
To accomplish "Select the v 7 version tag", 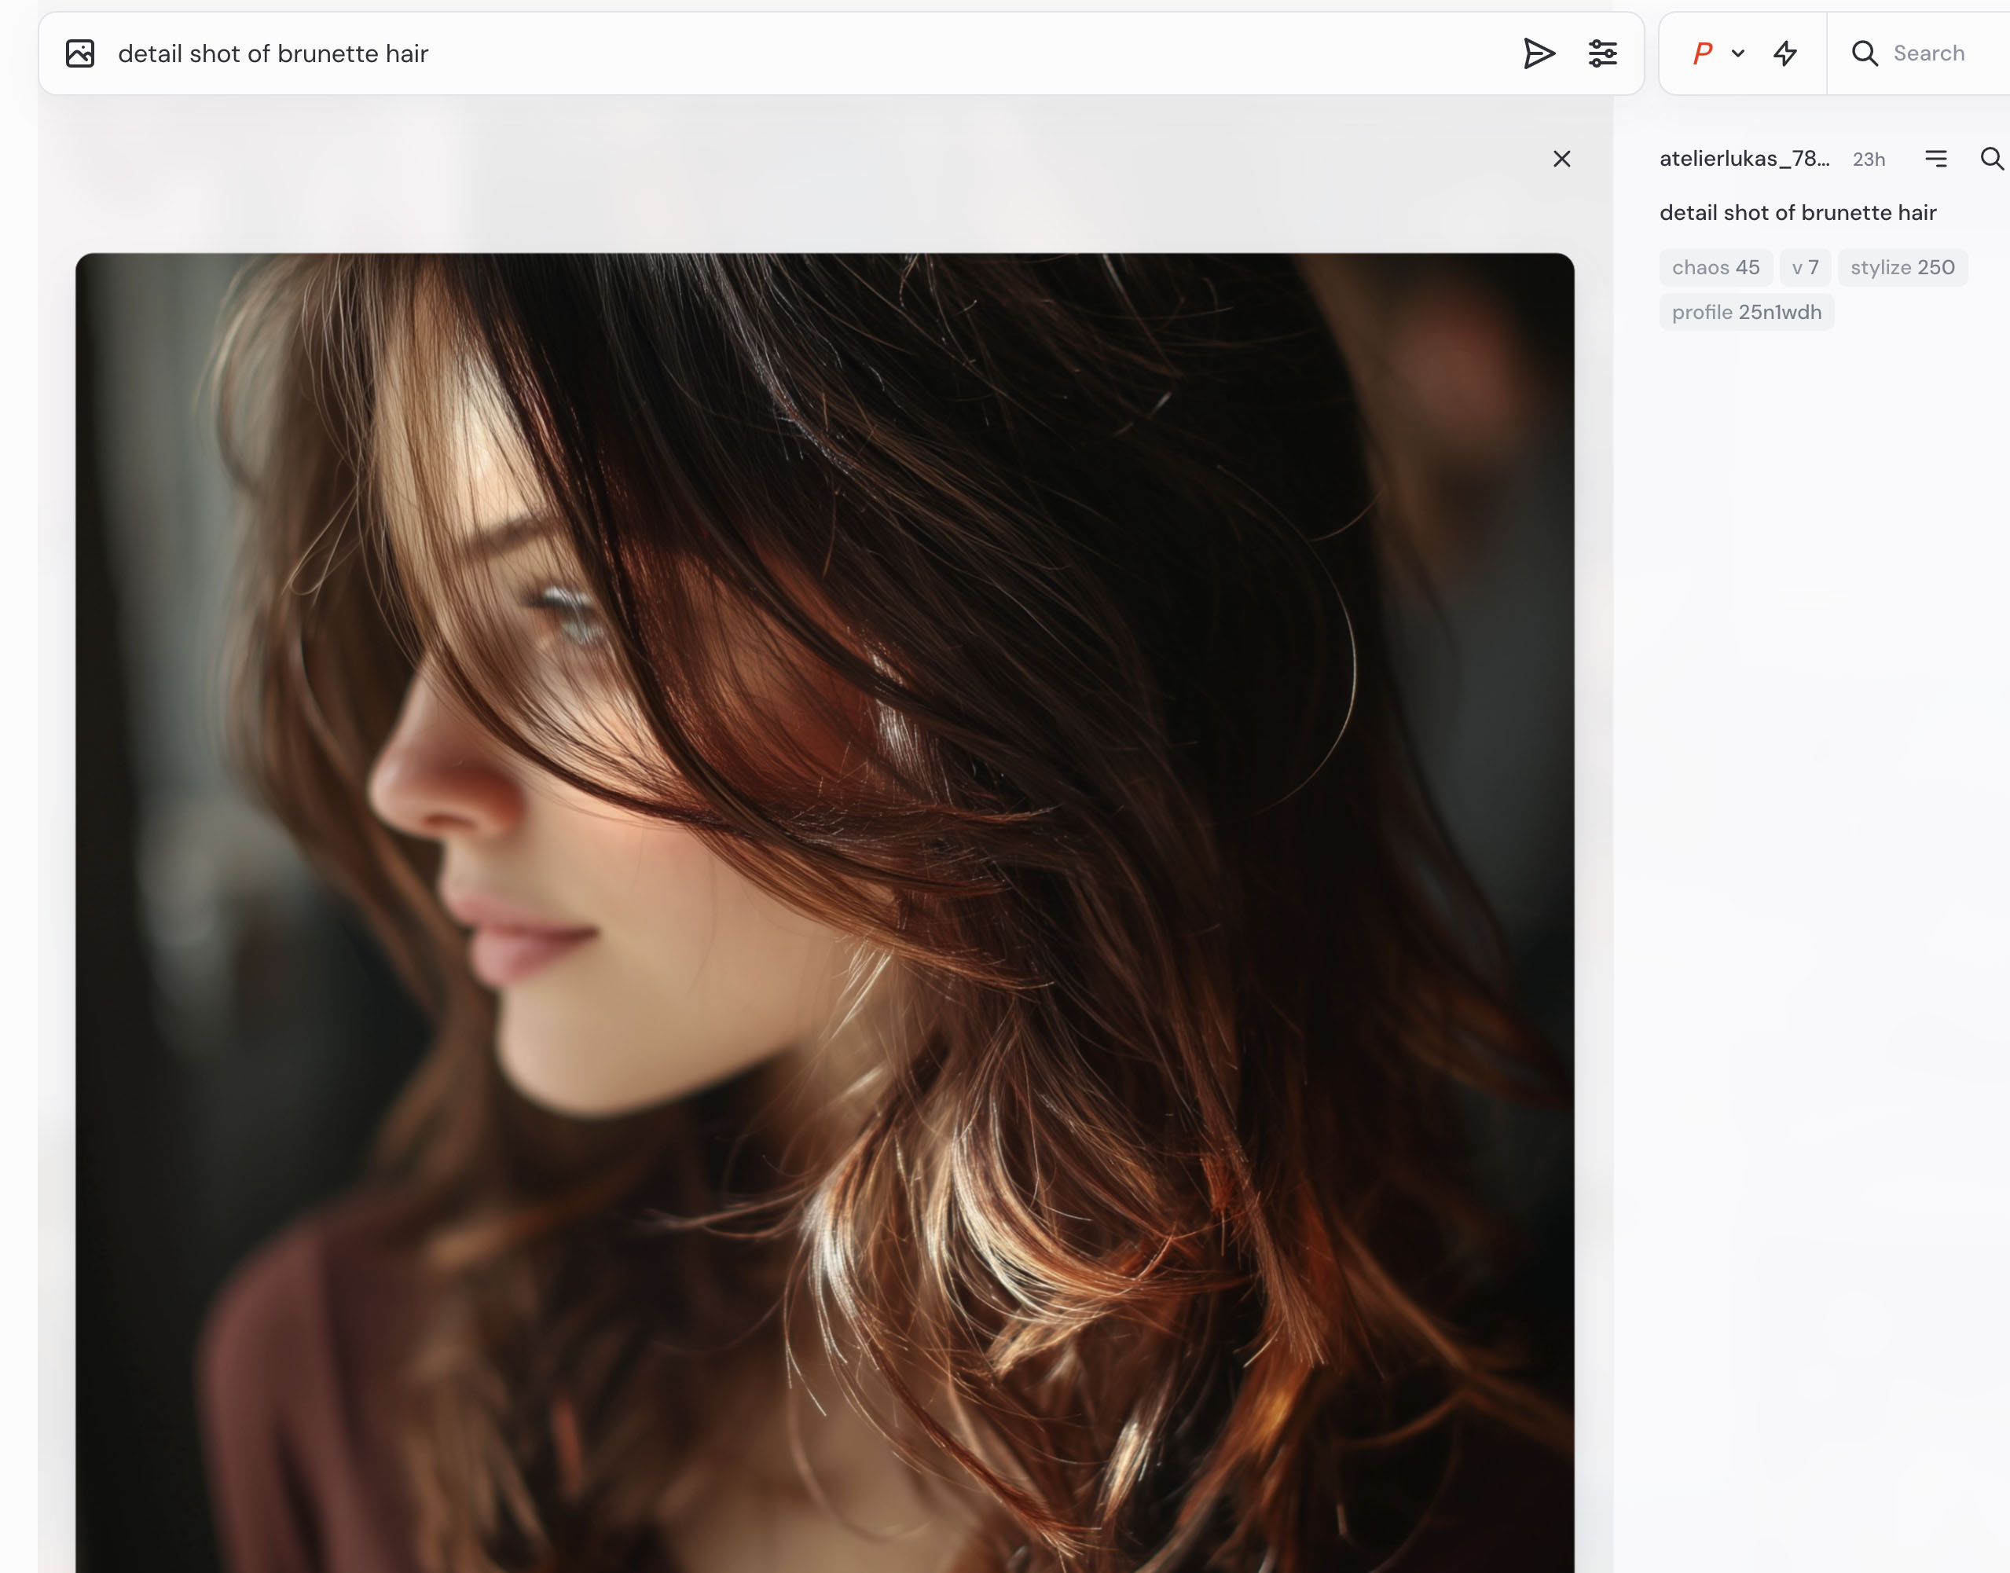I will tap(1805, 267).
